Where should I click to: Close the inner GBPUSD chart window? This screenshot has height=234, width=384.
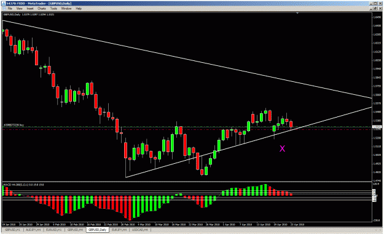coord(380,9)
